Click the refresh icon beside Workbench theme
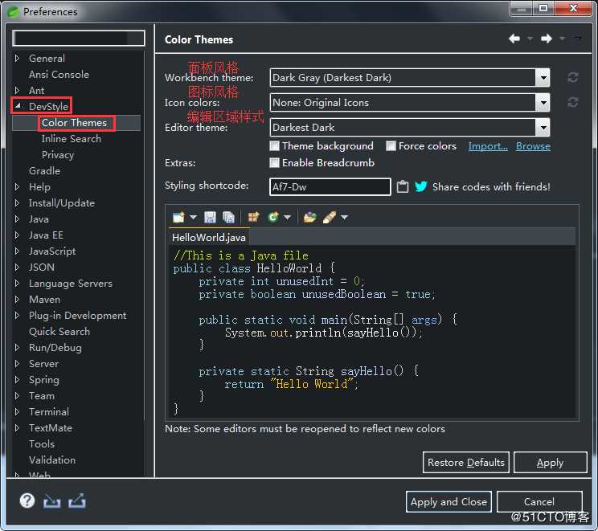The image size is (598, 531). [x=572, y=77]
